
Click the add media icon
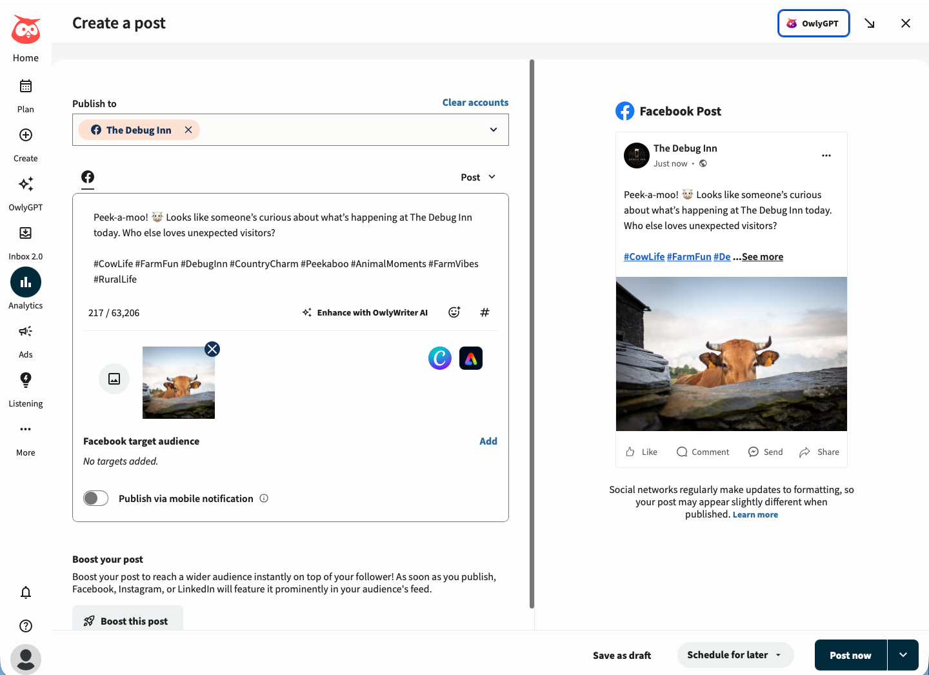(x=114, y=379)
